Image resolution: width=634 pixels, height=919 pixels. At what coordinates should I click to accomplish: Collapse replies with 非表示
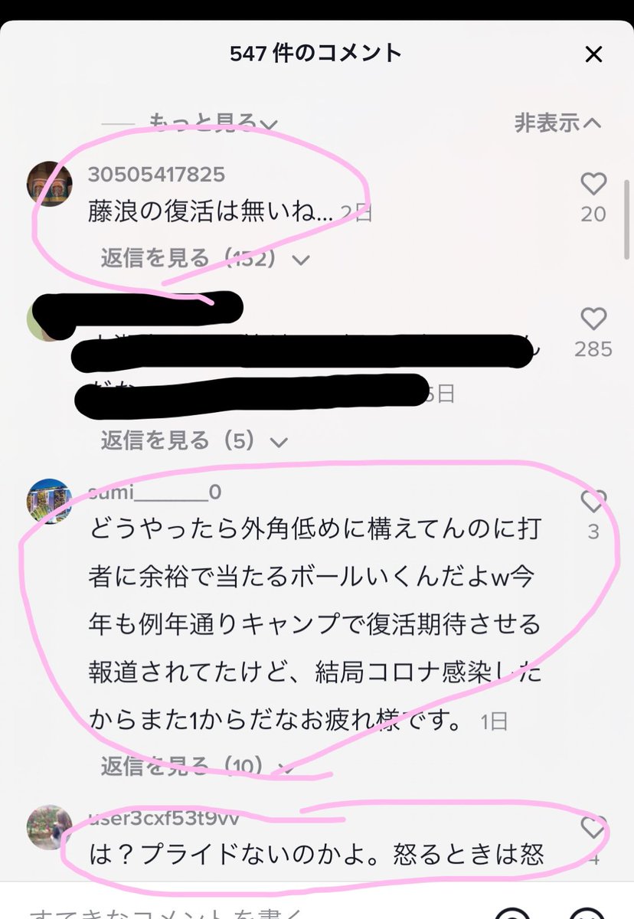point(558,123)
